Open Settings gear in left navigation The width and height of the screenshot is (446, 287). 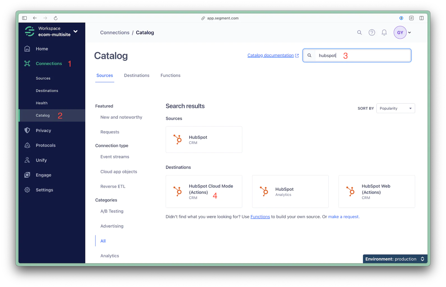27,190
